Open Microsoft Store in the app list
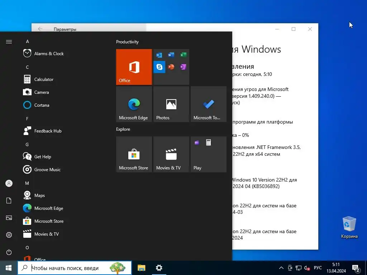 64,221
